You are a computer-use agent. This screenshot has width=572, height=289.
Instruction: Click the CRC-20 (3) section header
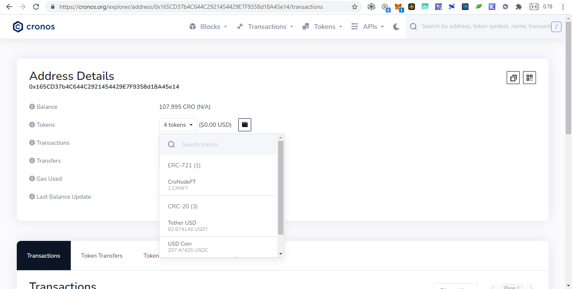coord(183,206)
